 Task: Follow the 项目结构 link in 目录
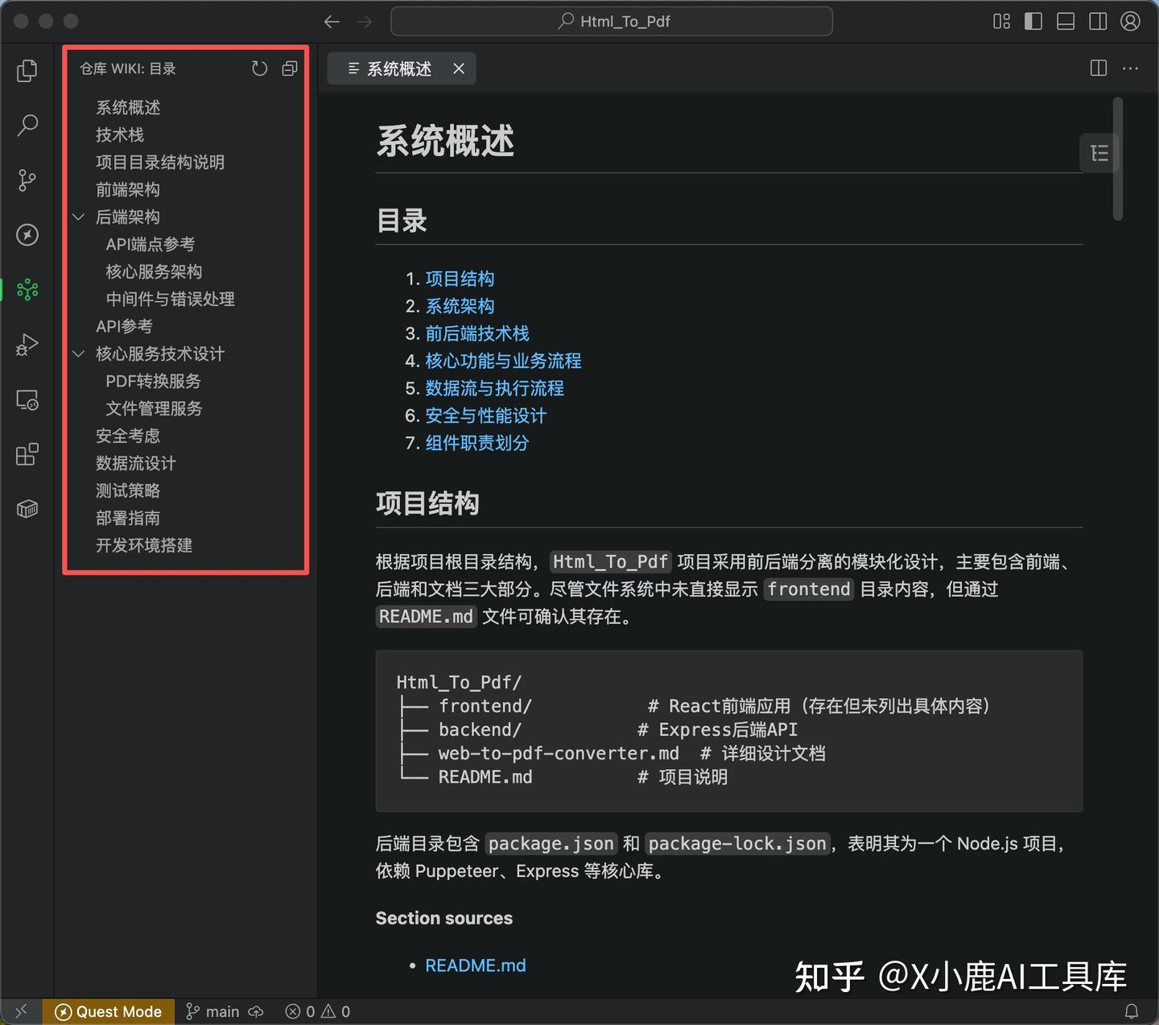(460, 279)
